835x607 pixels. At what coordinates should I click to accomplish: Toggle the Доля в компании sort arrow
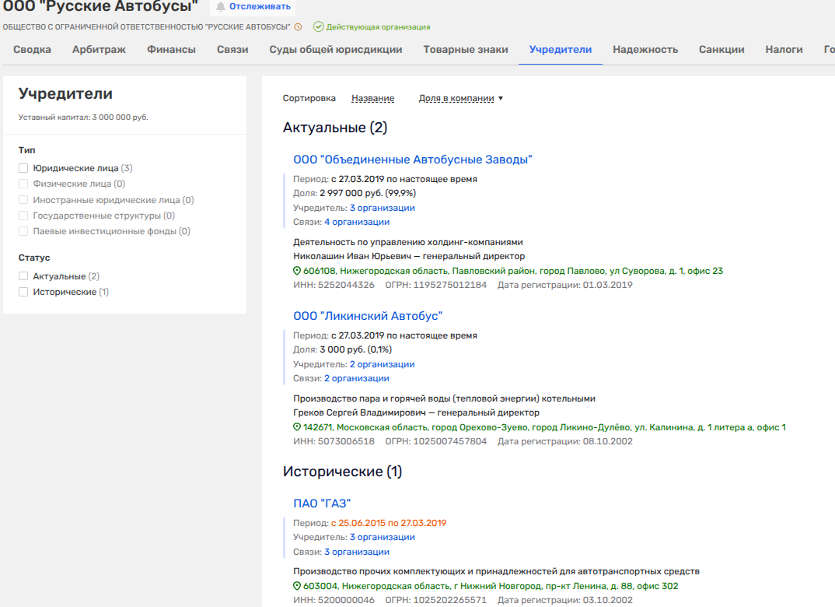point(501,99)
